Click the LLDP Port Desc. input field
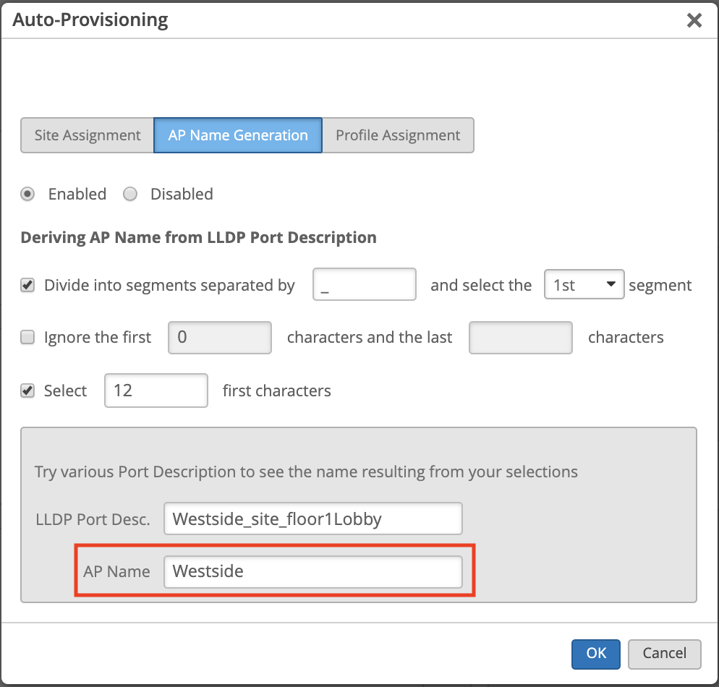Screen dimensions: 719x687 tap(312, 519)
